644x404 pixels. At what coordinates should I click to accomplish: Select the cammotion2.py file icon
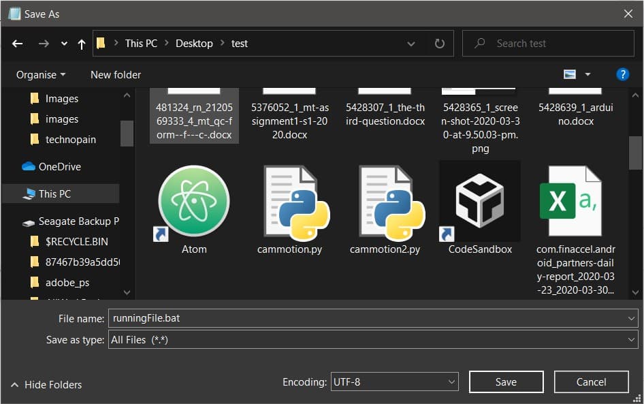(x=385, y=202)
